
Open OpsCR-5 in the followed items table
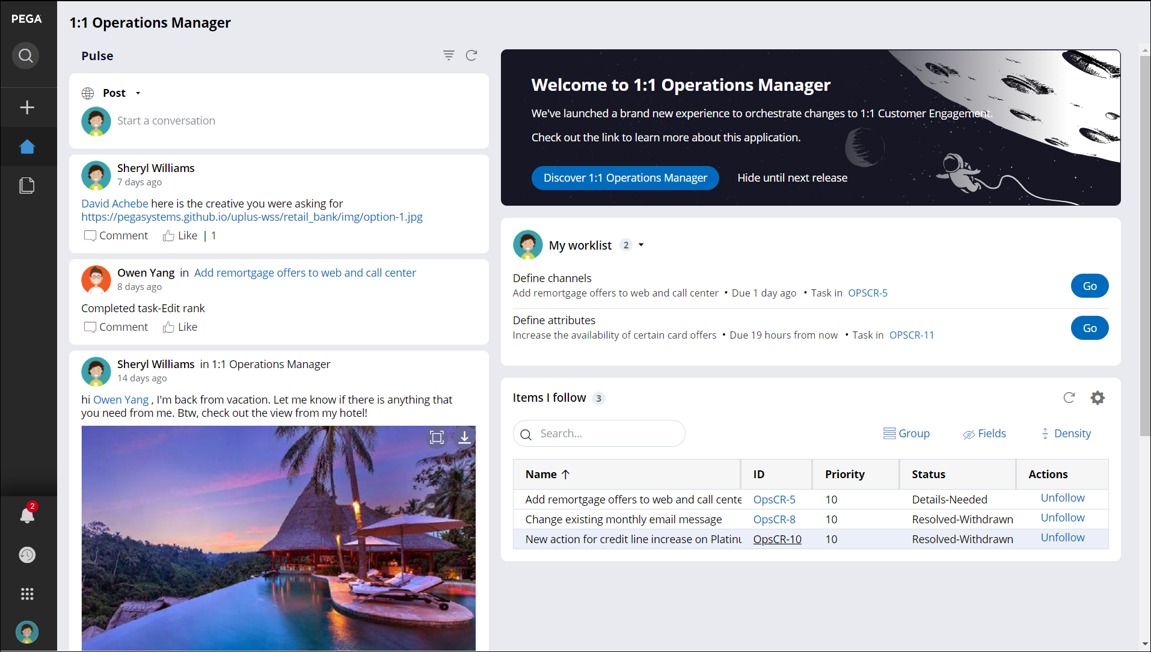[x=774, y=499]
